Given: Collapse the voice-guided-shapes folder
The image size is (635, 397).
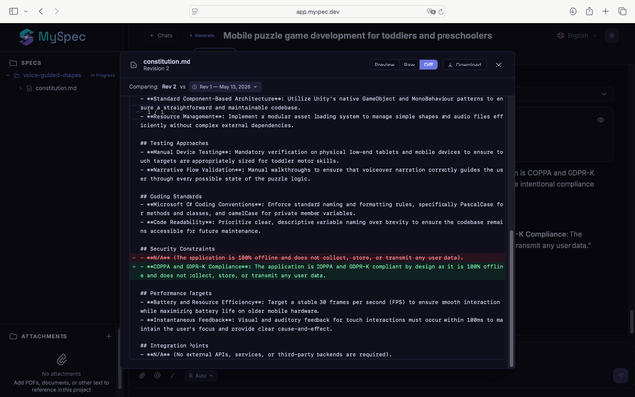Looking at the screenshot, I should click(x=8, y=75).
